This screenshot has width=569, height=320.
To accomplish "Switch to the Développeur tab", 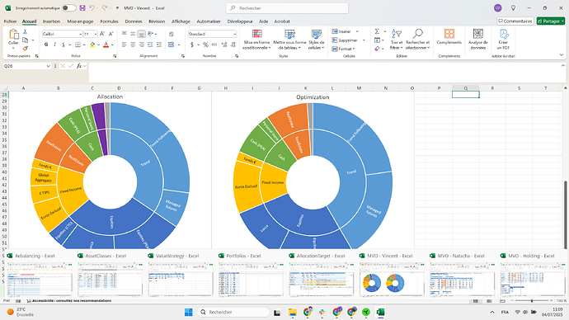I will click(x=240, y=21).
